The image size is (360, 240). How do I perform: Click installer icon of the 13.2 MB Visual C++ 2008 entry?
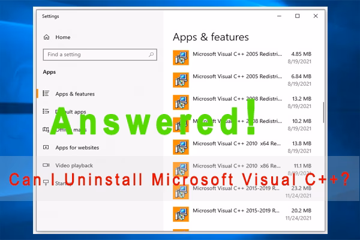coord(181,102)
